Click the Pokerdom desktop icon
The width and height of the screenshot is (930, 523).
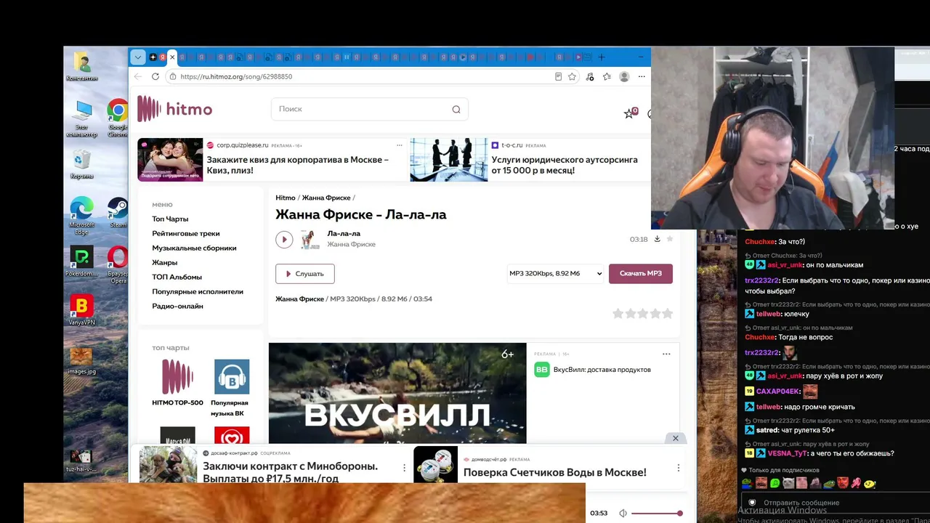point(81,262)
